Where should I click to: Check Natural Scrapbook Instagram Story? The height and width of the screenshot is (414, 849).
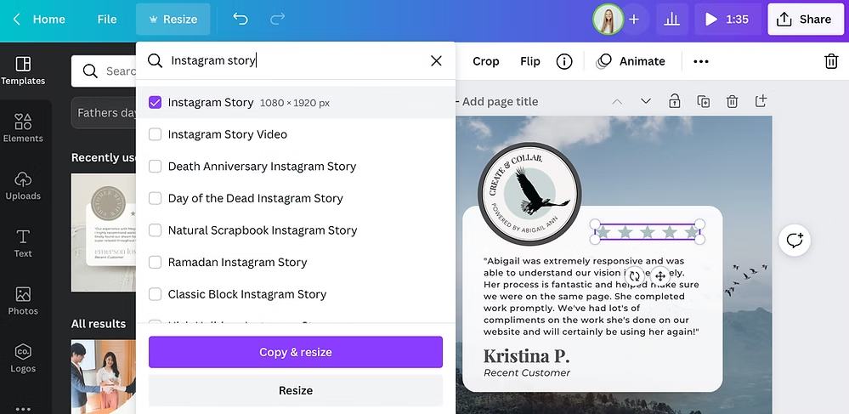pos(155,230)
